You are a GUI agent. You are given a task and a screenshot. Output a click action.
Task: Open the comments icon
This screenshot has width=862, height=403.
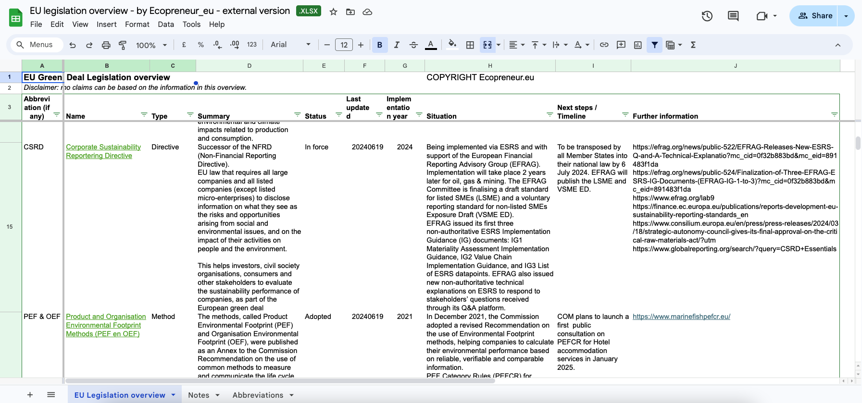point(733,16)
